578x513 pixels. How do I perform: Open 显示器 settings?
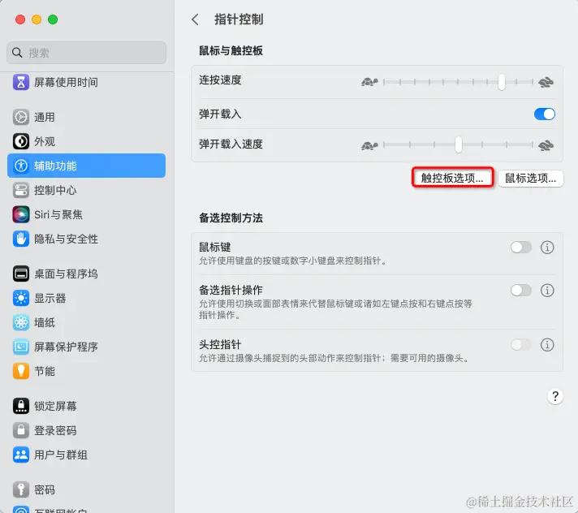click(86, 298)
